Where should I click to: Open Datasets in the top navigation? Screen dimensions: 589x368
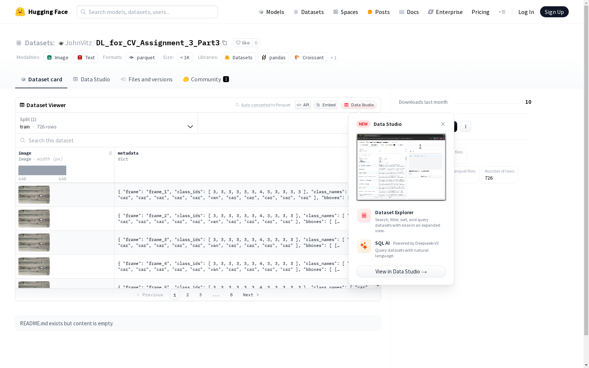click(308, 12)
